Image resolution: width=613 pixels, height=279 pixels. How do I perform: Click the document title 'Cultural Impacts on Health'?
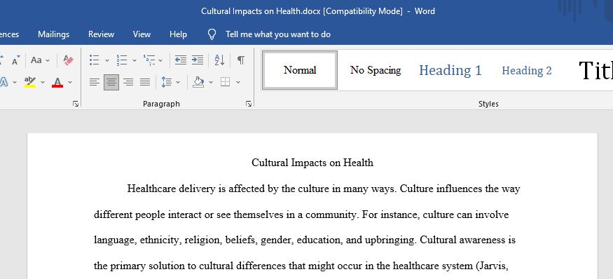point(312,163)
